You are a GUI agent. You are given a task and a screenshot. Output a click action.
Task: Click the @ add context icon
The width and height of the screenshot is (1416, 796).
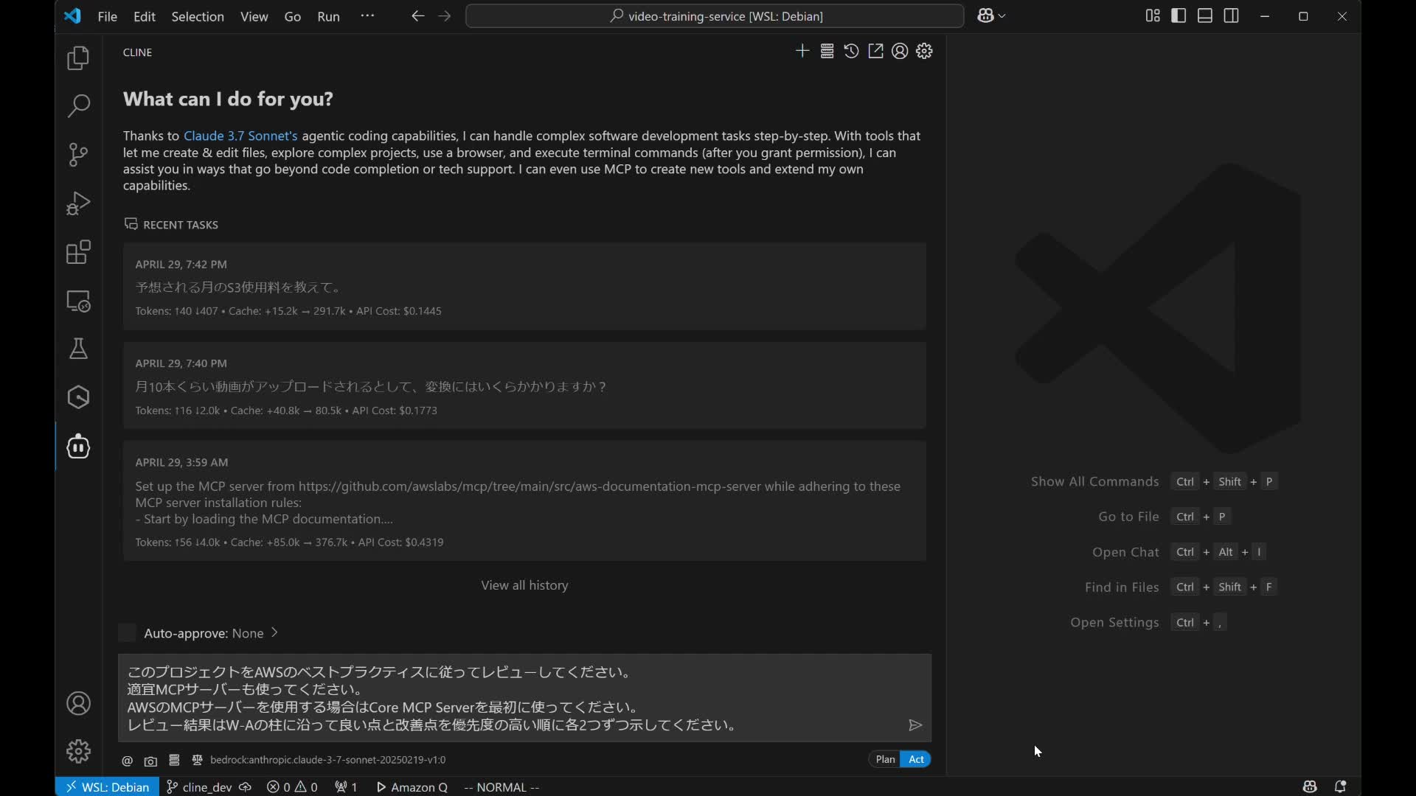(127, 761)
